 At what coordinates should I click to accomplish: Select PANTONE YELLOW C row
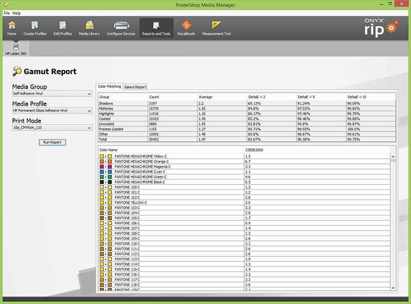[244, 203]
